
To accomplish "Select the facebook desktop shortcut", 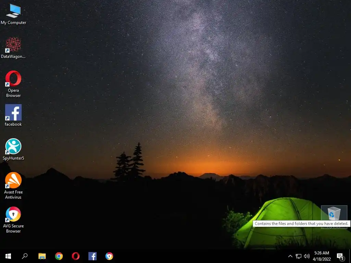I will click(x=13, y=115).
